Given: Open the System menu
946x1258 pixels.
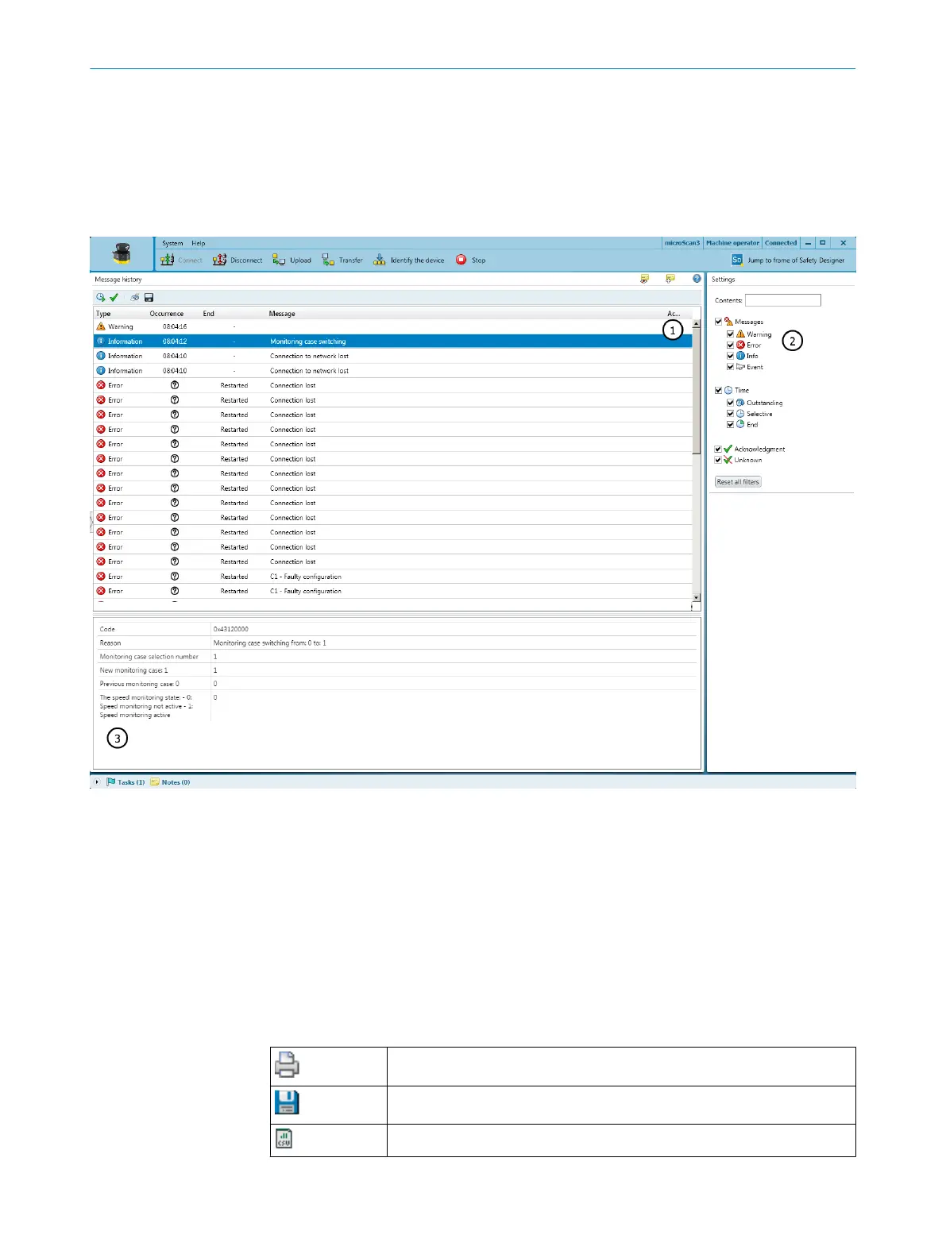Looking at the screenshot, I should [172, 243].
